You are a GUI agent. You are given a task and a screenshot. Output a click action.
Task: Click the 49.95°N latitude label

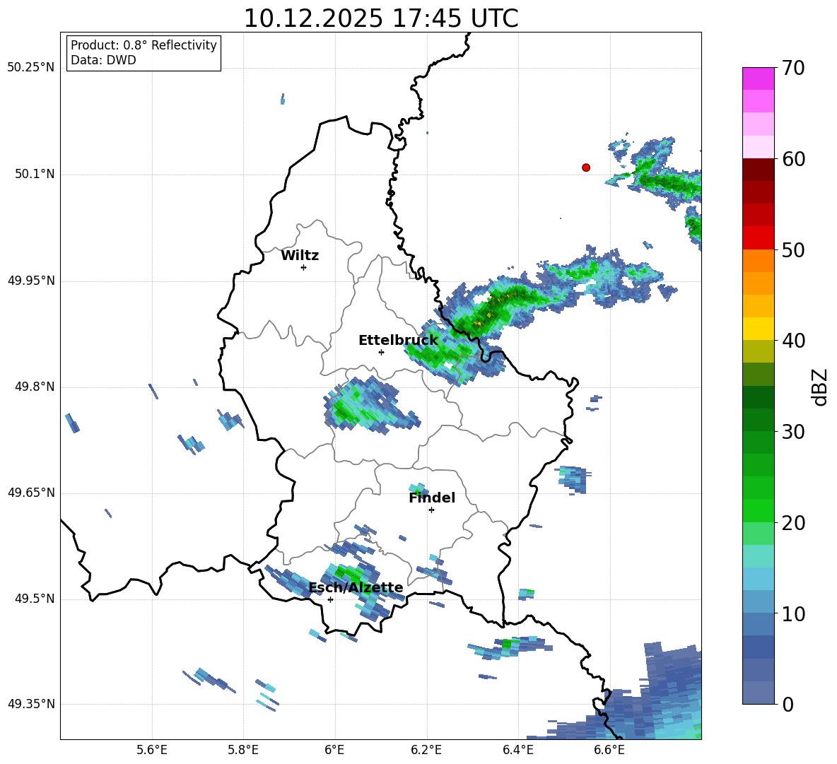pos(31,281)
